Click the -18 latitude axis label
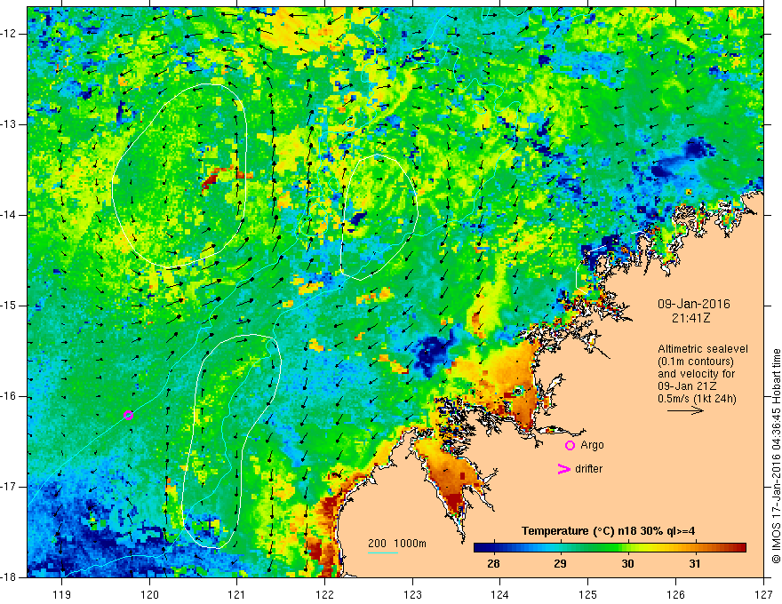782x604 pixels. pos(9,577)
